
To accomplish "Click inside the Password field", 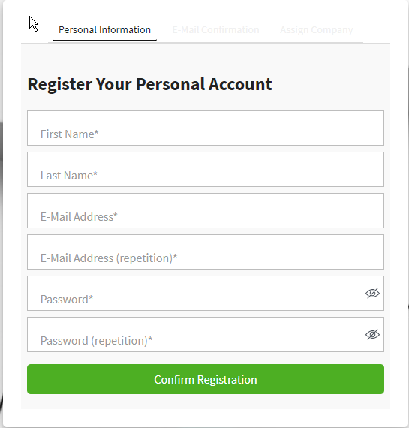I will [x=206, y=293].
